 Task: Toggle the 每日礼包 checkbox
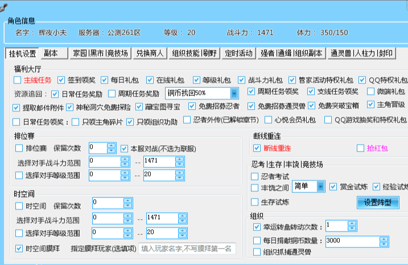click(x=104, y=80)
